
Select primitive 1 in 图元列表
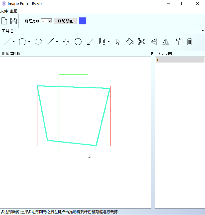180,60
